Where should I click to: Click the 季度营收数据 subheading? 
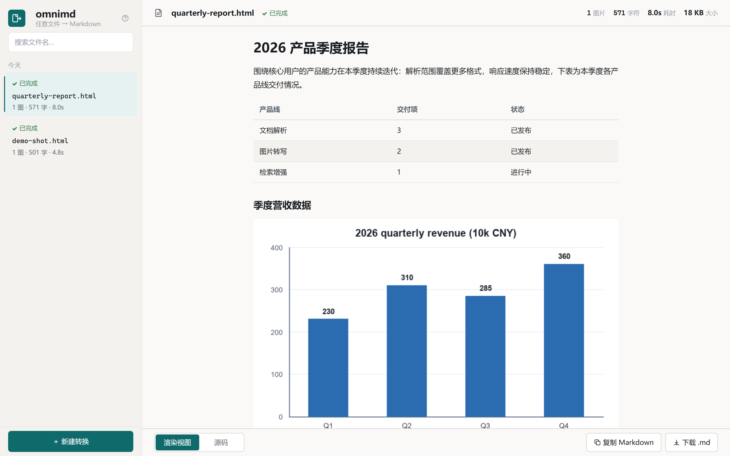[x=282, y=205]
